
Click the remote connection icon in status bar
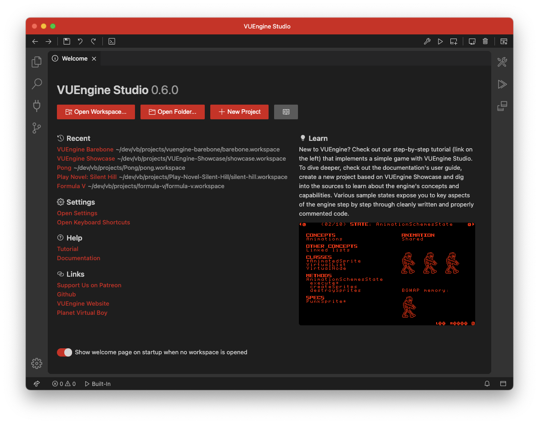[x=37, y=384]
